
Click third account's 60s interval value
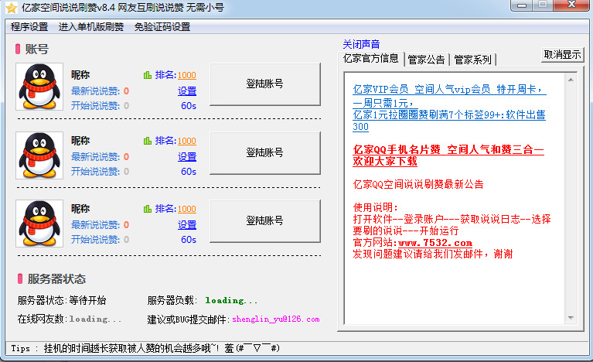(189, 240)
